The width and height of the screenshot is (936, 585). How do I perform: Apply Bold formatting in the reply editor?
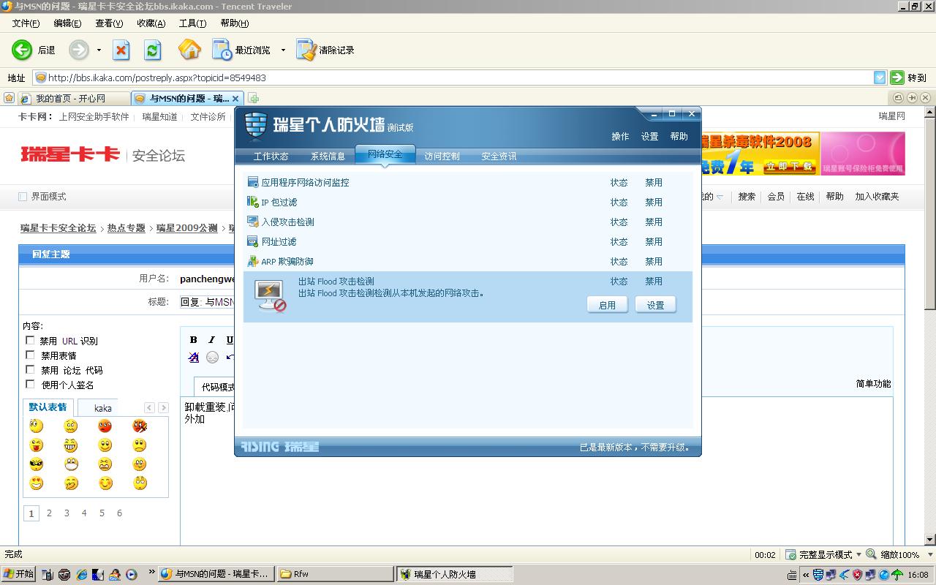[193, 339]
